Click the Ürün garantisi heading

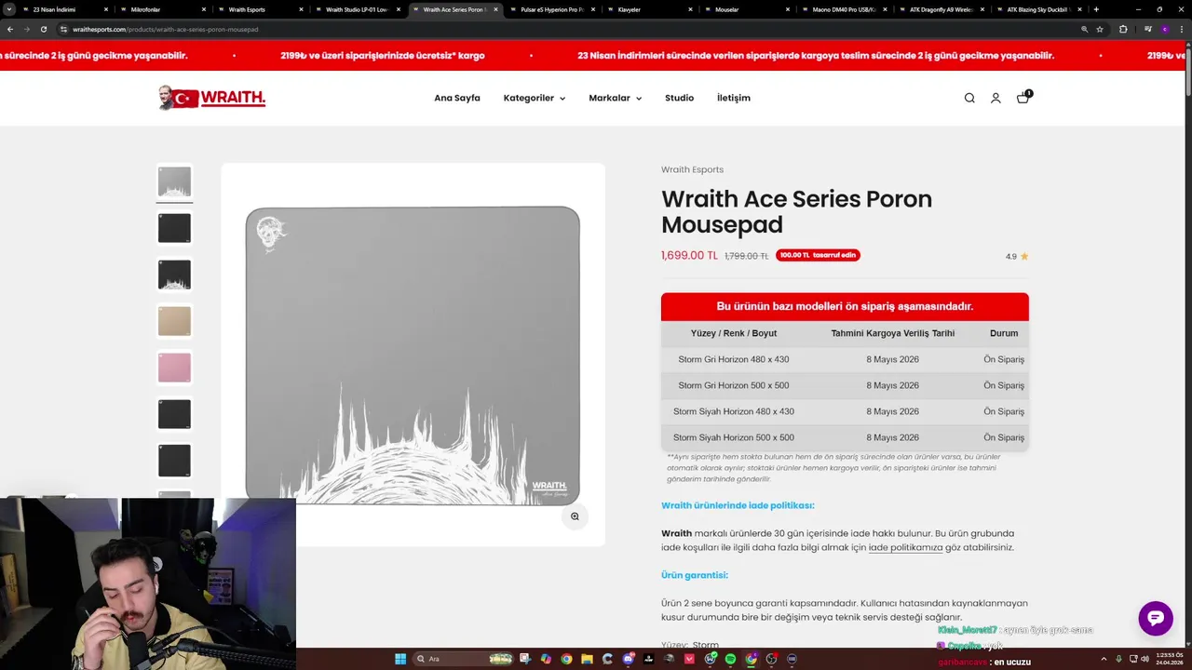click(695, 575)
